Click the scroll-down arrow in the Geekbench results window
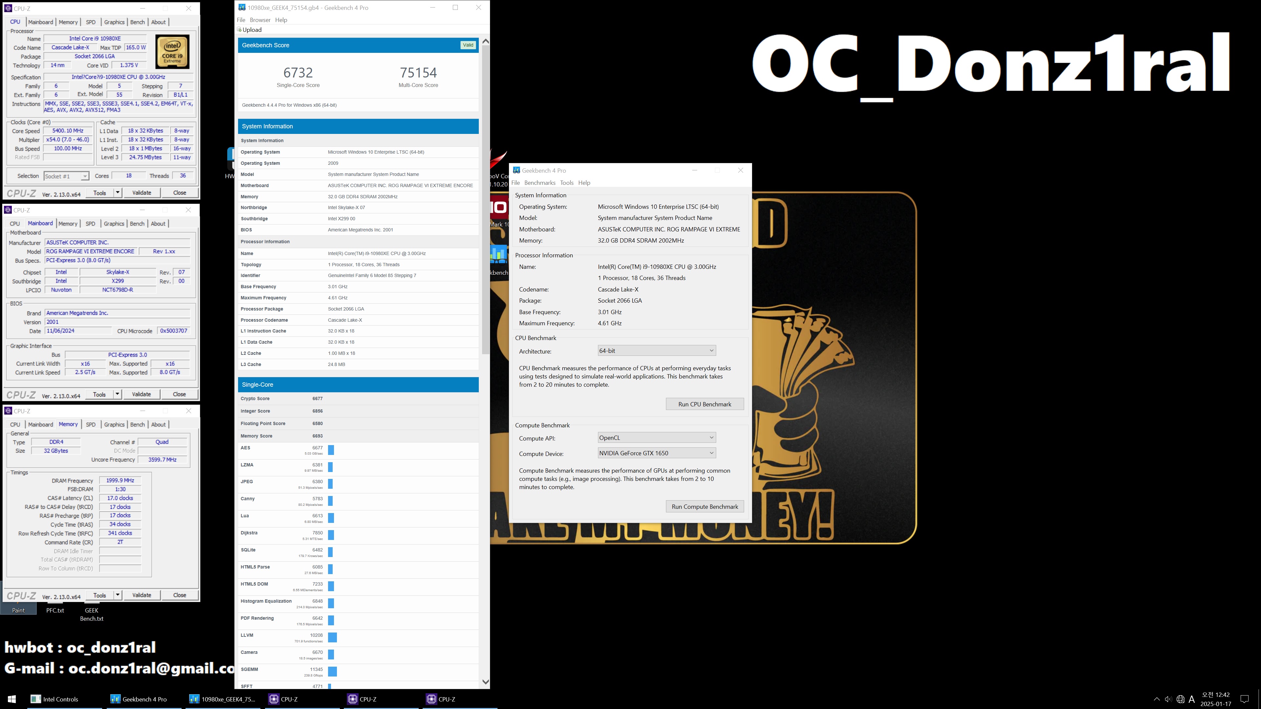The width and height of the screenshot is (1261, 709). [x=486, y=682]
